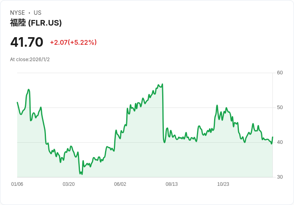The image size is (294, 205).
Task: Click the 01/06 date on x-axis
Action: 17,184
